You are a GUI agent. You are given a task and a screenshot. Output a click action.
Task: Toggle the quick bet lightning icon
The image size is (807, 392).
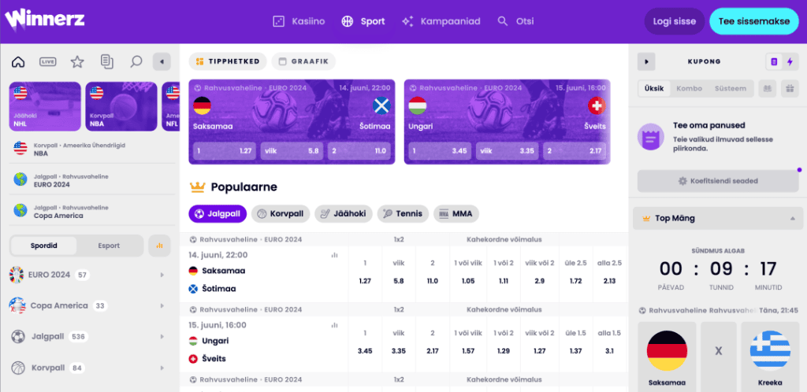click(x=790, y=61)
